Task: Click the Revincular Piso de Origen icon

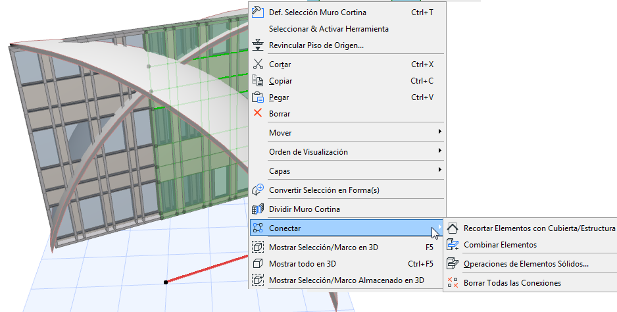Action: [x=258, y=45]
